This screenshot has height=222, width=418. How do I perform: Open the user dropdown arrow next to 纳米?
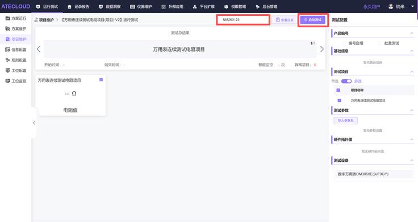tap(412, 7)
